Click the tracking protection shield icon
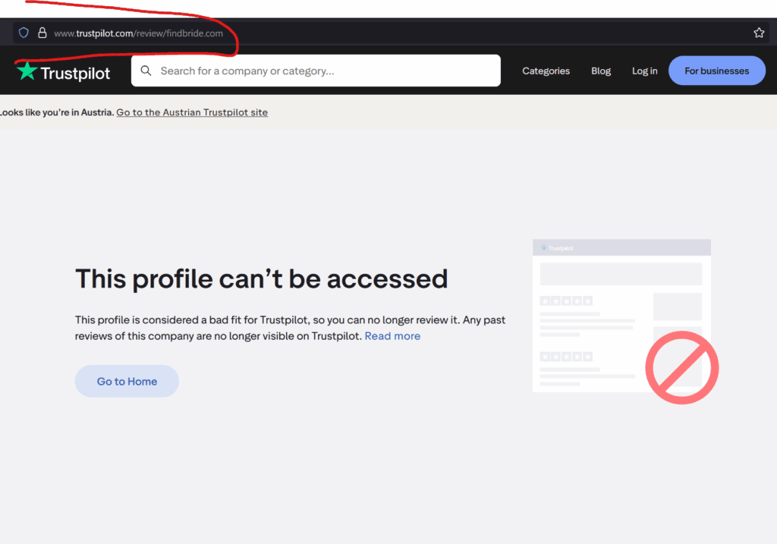The image size is (777, 544). (23, 33)
